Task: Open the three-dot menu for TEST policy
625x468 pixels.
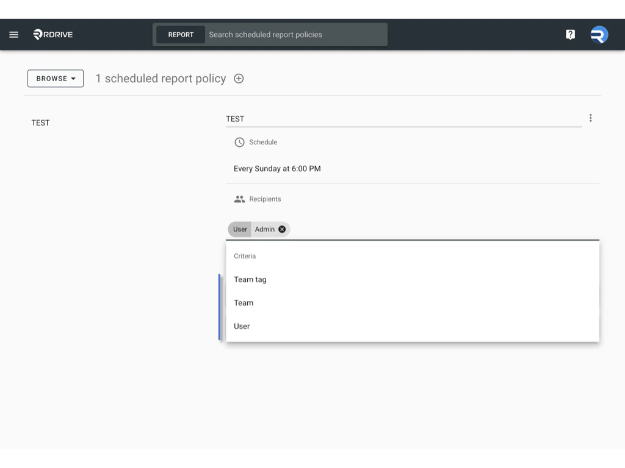Action: click(590, 118)
